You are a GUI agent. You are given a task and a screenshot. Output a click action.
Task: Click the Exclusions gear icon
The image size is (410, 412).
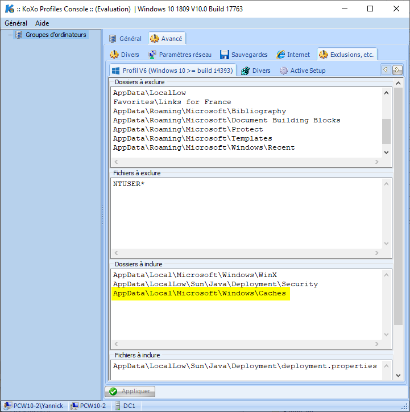324,55
